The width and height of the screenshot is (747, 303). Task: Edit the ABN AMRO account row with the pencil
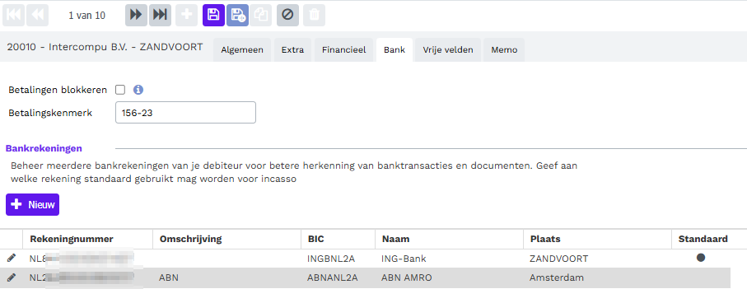[x=12, y=277]
